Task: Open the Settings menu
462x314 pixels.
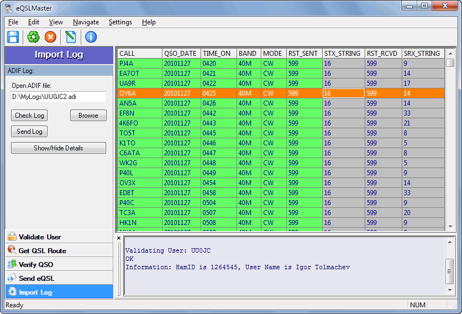Action: tap(120, 22)
